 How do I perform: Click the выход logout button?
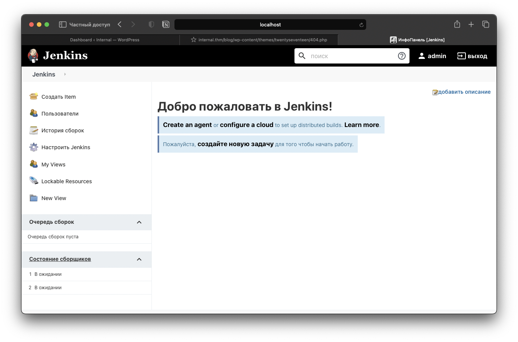coord(472,56)
